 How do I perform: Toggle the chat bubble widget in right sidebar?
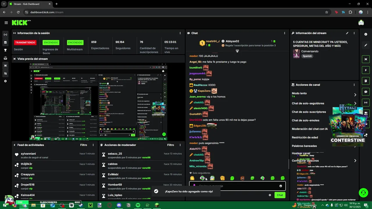[x=366, y=92]
